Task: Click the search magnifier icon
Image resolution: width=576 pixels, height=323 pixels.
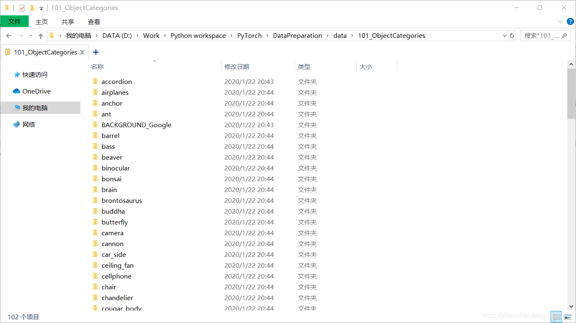Action: pyautogui.click(x=564, y=36)
